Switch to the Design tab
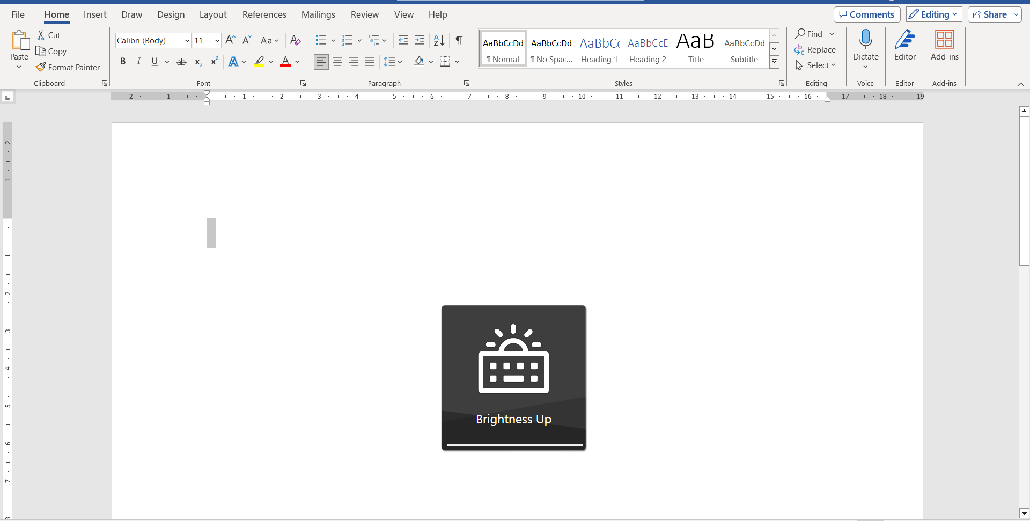Viewport: 1030px width, 521px height. tap(171, 14)
